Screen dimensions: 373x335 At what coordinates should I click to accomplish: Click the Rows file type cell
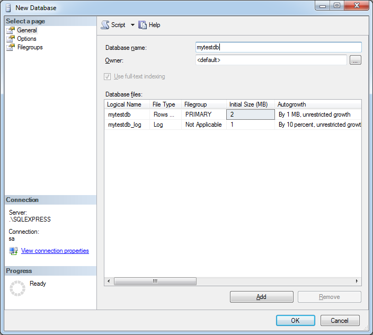coord(165,114)
